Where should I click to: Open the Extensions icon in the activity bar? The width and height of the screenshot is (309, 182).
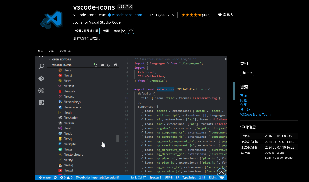41,102
